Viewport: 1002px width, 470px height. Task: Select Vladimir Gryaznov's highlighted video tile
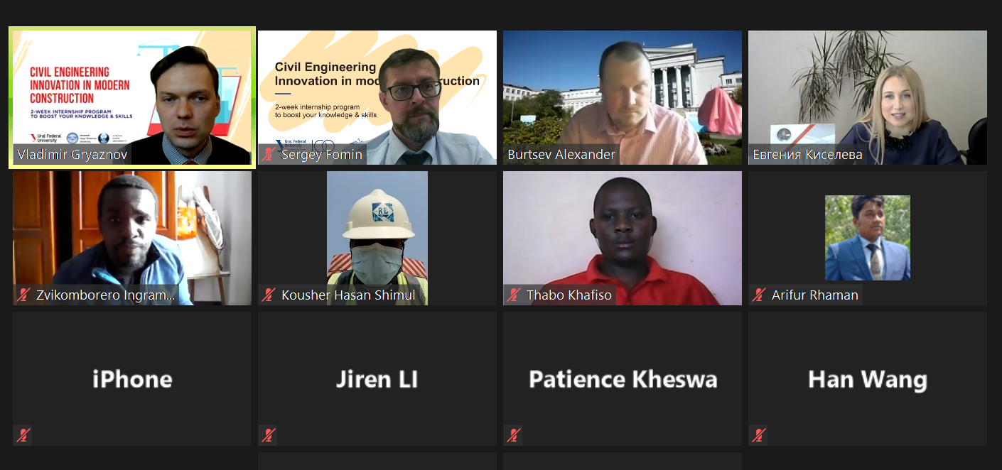tap(132, 97)
